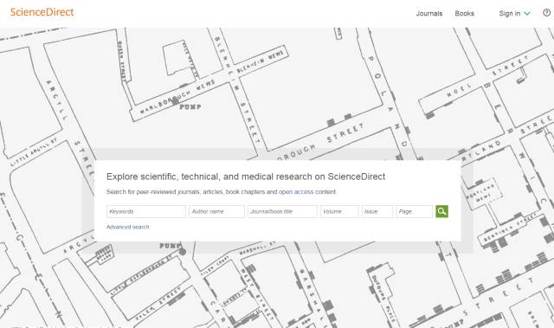Image resolution: width=554 pixels, height=328 pixels.
Task: Click the green magnifier search button
Action: (441, 211)
